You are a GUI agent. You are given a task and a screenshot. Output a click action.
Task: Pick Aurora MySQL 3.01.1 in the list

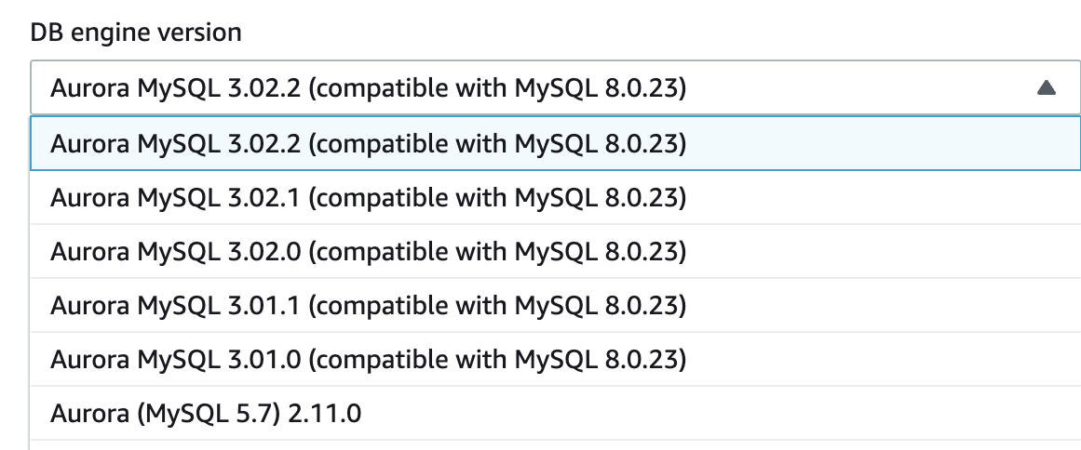pos(369,305)
